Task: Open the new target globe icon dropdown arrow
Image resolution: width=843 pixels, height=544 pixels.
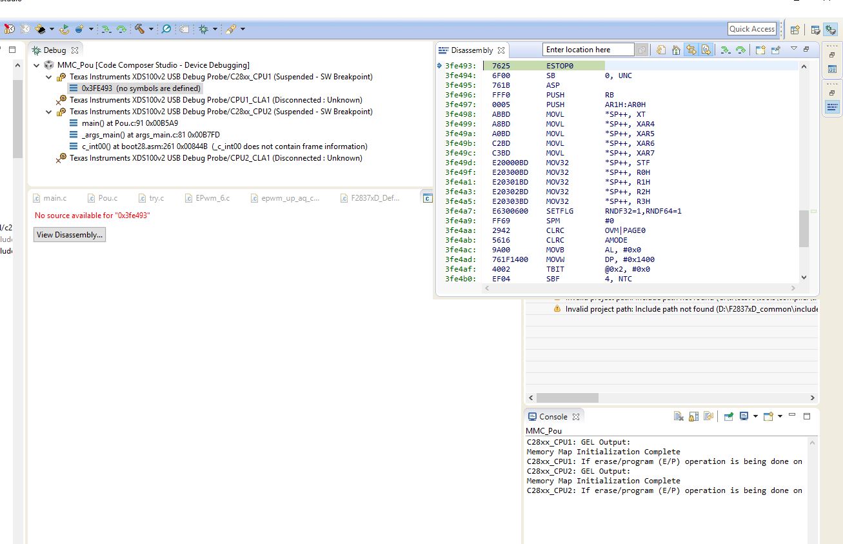Action: click(91, 29)
